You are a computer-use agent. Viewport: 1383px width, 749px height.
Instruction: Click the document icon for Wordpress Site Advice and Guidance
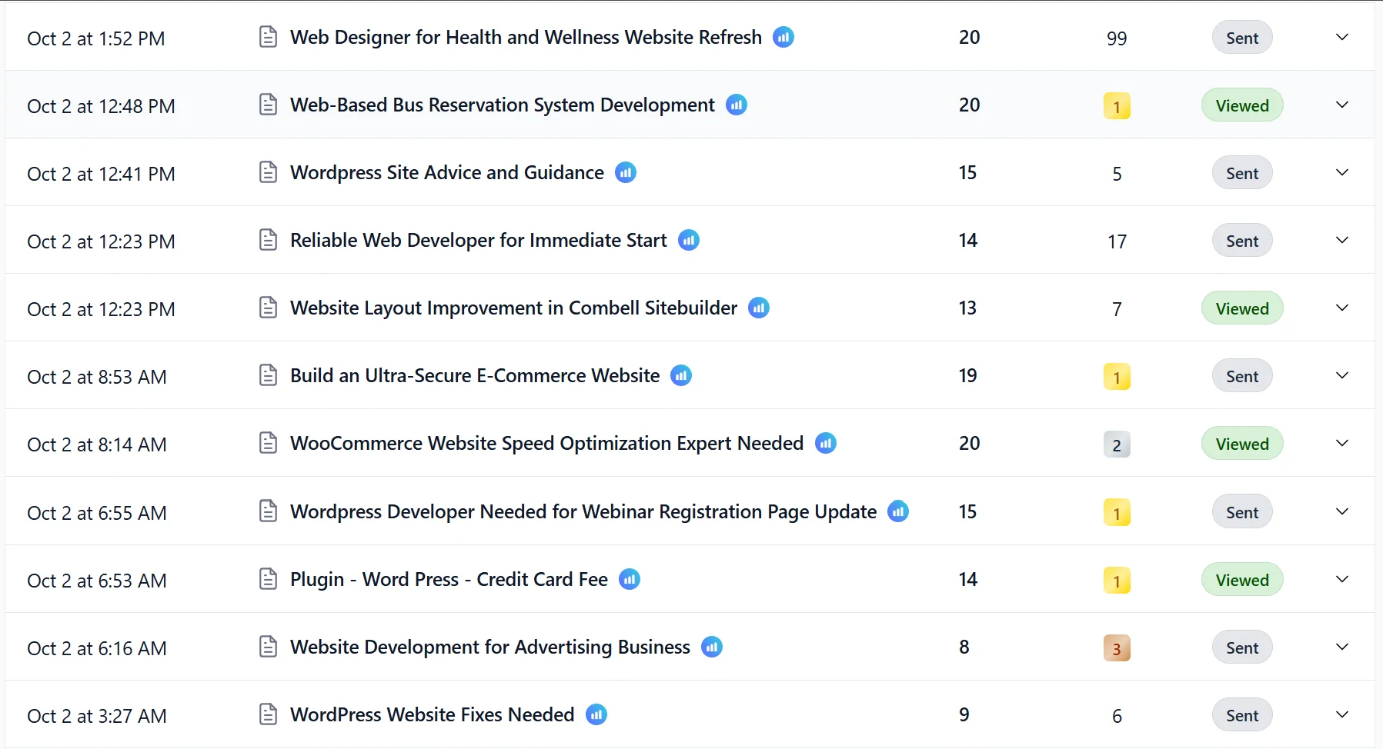tap(268, 172)
